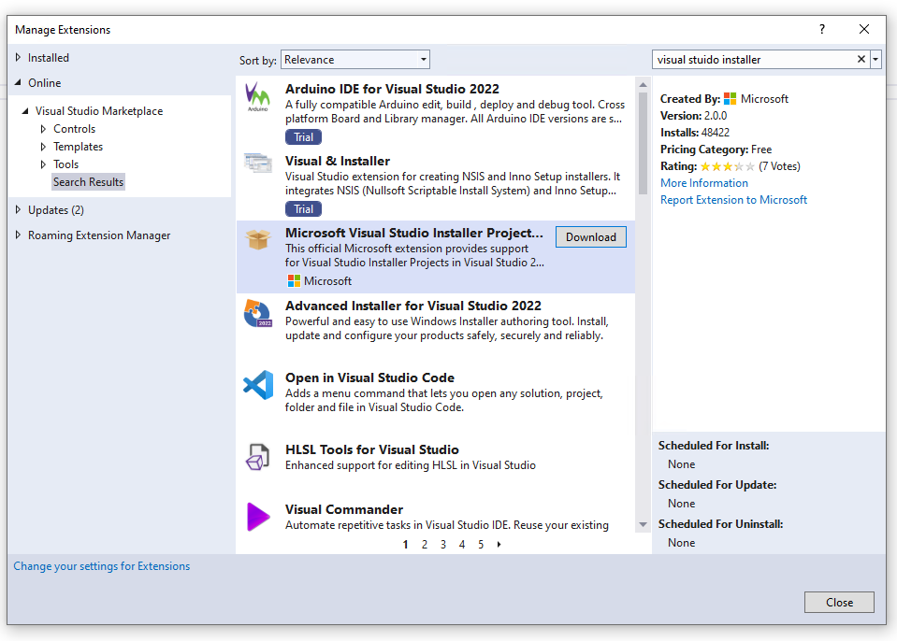This screenshot has height=641, width=897.
Task: Click the Scheduled For Install label
Action: tap(714, 446)
